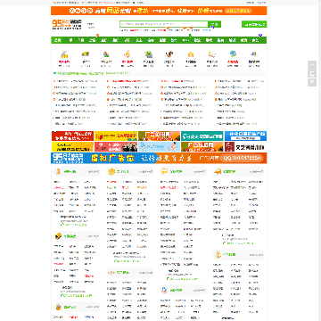
Task: Click the QQ number pill on wide banner
Action: 243,158
